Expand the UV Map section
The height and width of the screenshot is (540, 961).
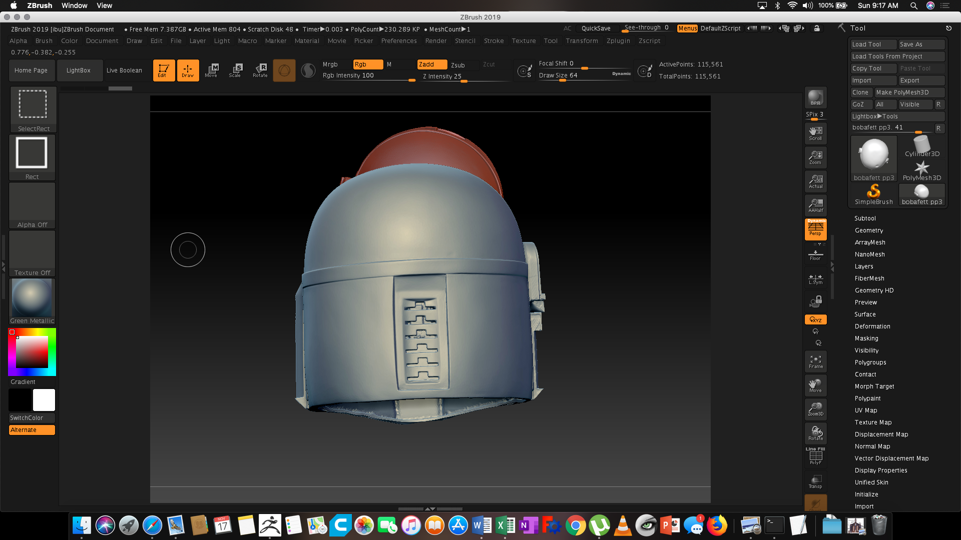click(x=866, y=410)
